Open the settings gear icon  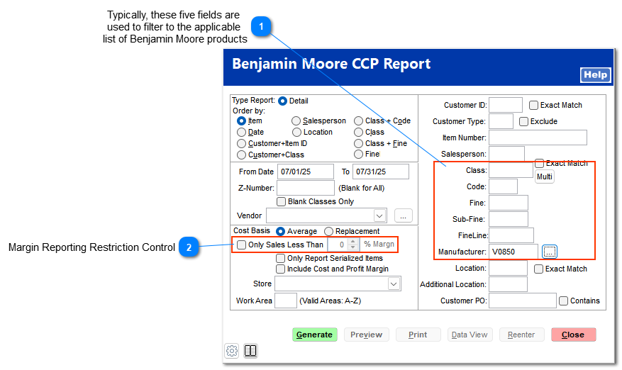pos(232,351)
